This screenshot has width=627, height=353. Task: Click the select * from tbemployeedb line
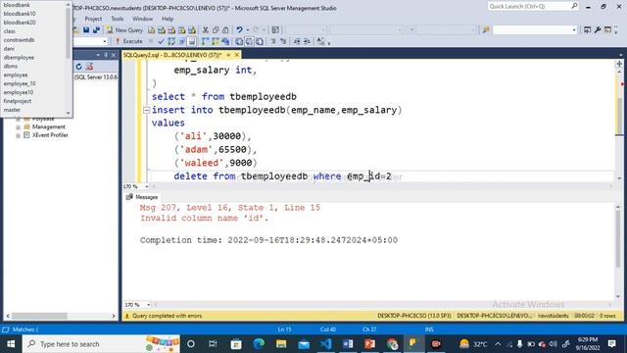pos(224,96)
